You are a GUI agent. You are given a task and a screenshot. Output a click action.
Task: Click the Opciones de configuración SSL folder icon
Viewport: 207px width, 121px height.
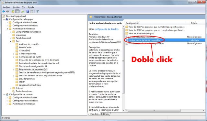[x=17, y=66]
